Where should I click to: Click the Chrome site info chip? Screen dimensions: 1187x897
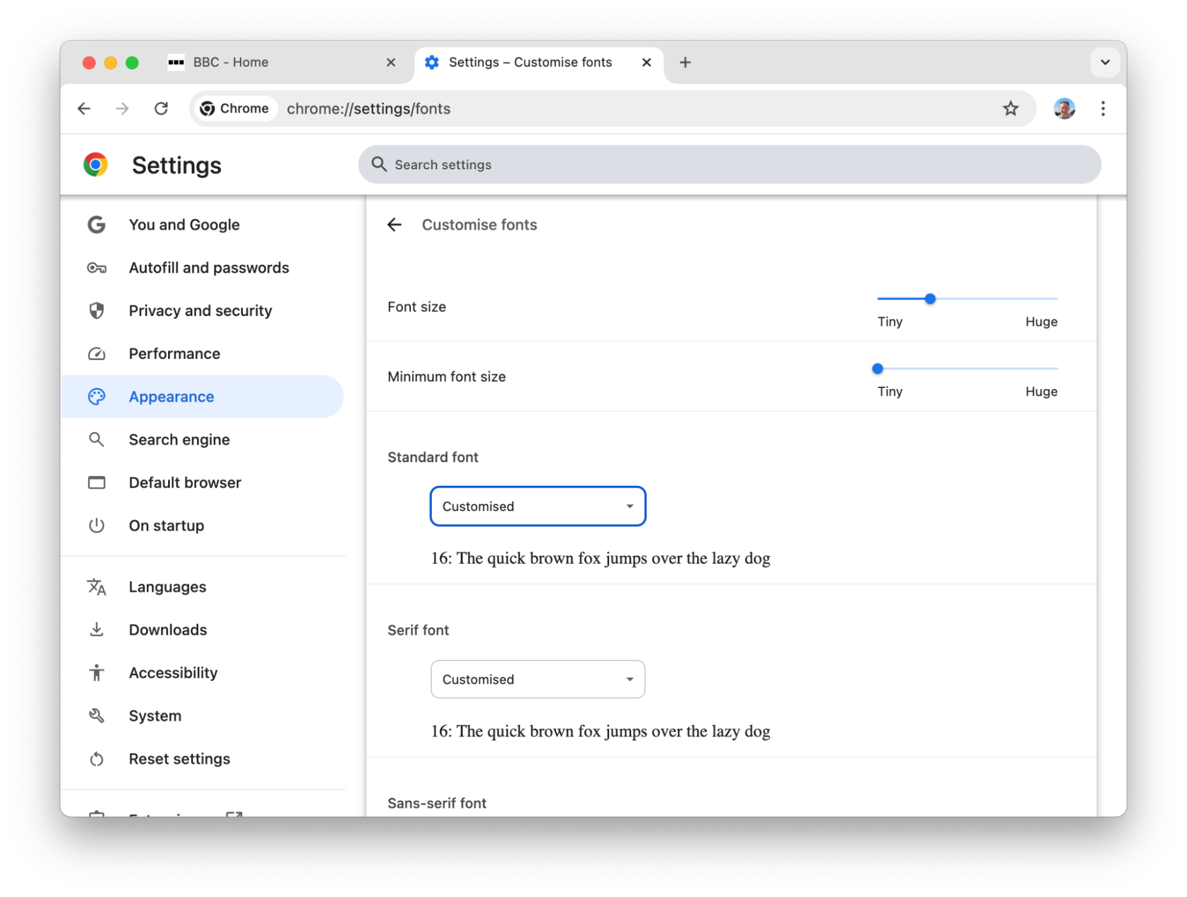point(235,109)
